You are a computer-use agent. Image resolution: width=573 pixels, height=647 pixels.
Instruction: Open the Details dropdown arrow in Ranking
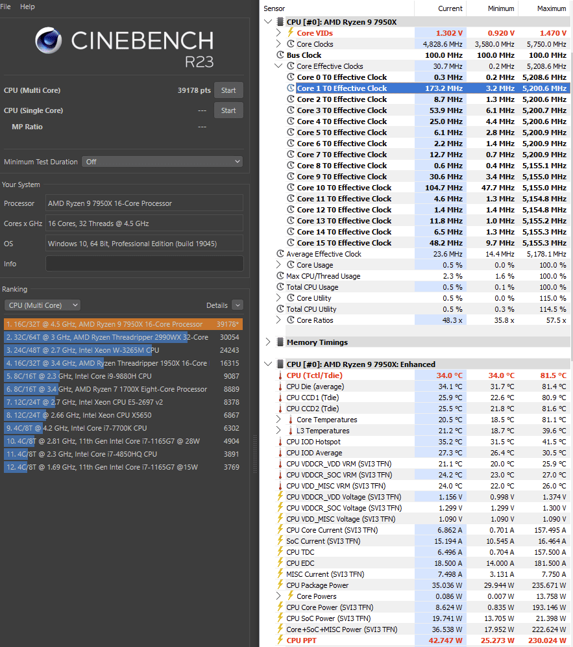(238, 305)
